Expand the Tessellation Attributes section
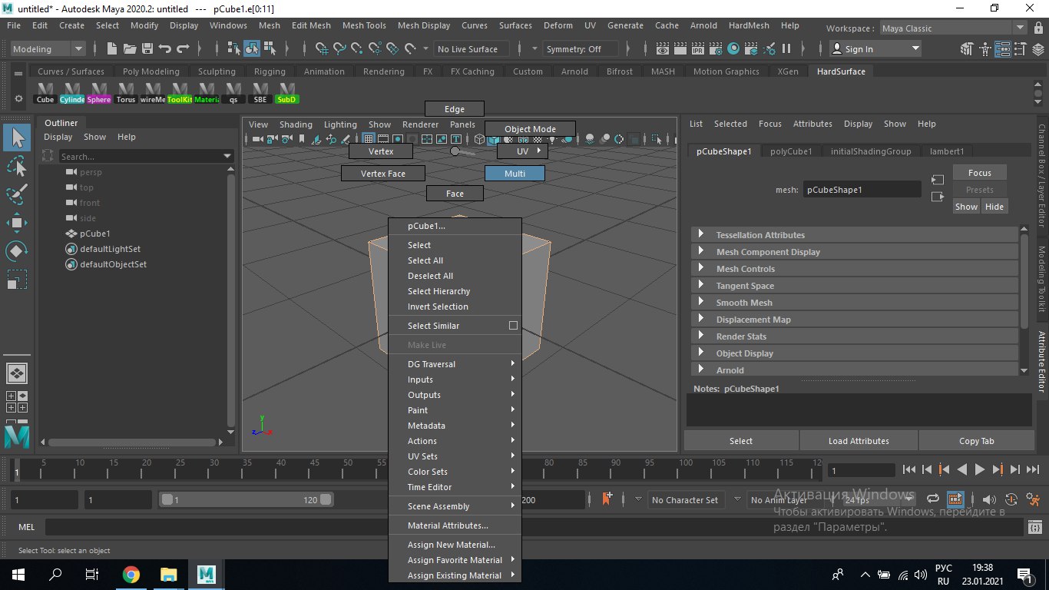 click(x=855, y=235)
